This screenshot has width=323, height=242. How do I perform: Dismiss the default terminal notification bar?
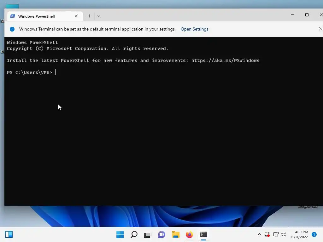[x=320, y=29]
